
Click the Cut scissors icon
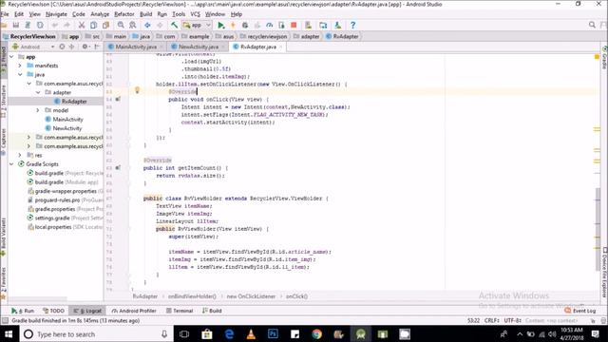82,25
